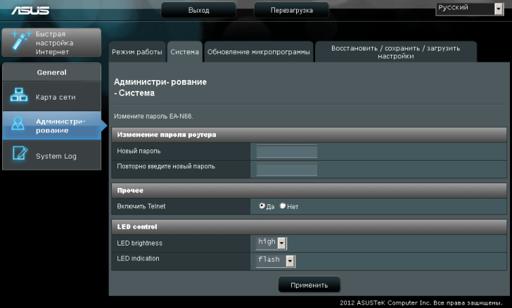Screen dimensions: 512x308
Task: Open Восстановить / сохранить / загрузить настройки tab
Action: click(x=395, y=52)
